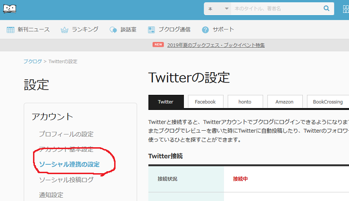Select the Twitter tab
Image resolution: width=349 pixels, height=201 pixels.
click(x=166, y=102)
